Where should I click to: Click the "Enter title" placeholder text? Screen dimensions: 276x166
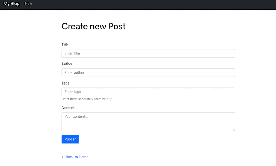tap(72, 53)
